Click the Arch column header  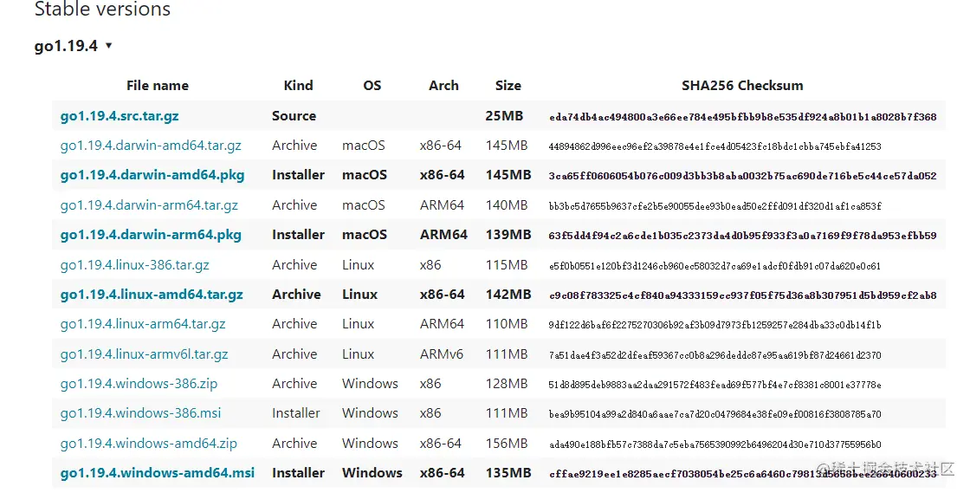[443, 86]
